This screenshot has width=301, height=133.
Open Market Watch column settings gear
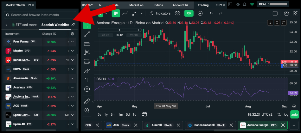(x=72, y=34)
